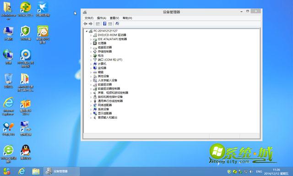Click the Back arrow in Device Manager toolbar
The height and width of the screenshot is (176, 293).
86,24
